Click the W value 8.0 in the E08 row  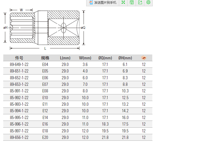[85, 91]
